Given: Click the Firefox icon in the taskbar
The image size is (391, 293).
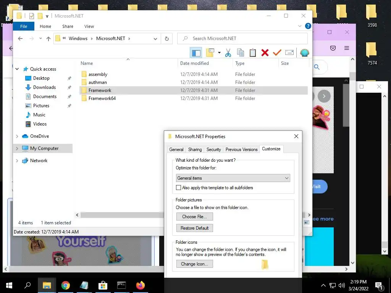Looking at the screenshot, I should coord(141,285).
